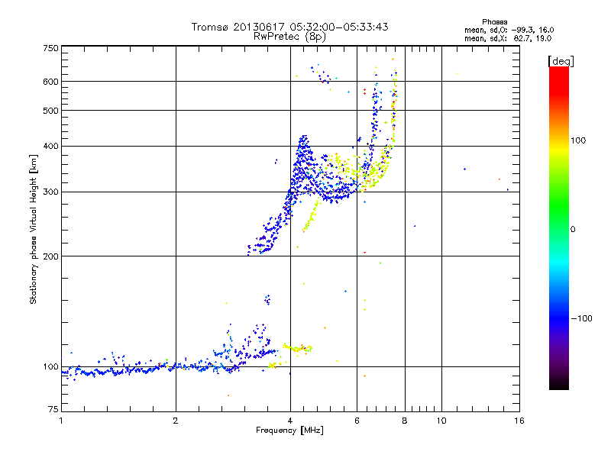Click the colorbar tick label "0"
Viewport: 611px width, 458px height.
pos(573,229)
